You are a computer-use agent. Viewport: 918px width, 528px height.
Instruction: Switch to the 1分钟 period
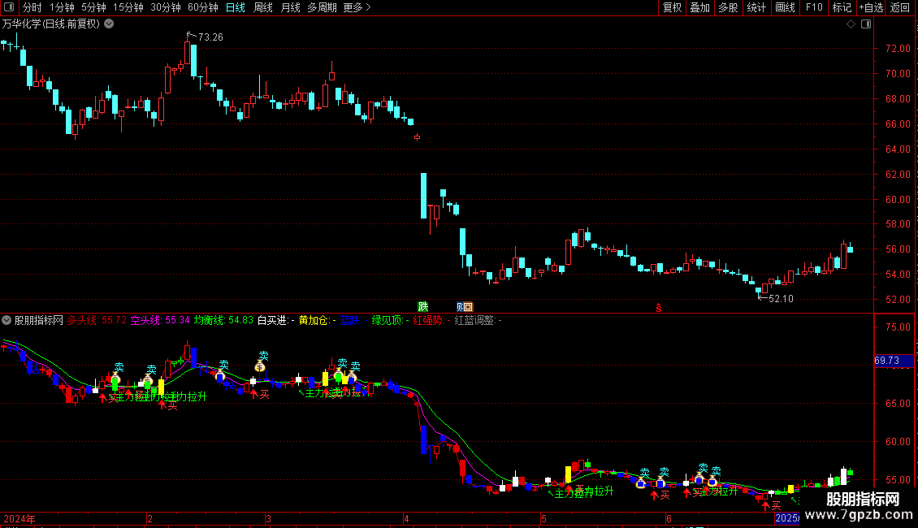(62, 7)
